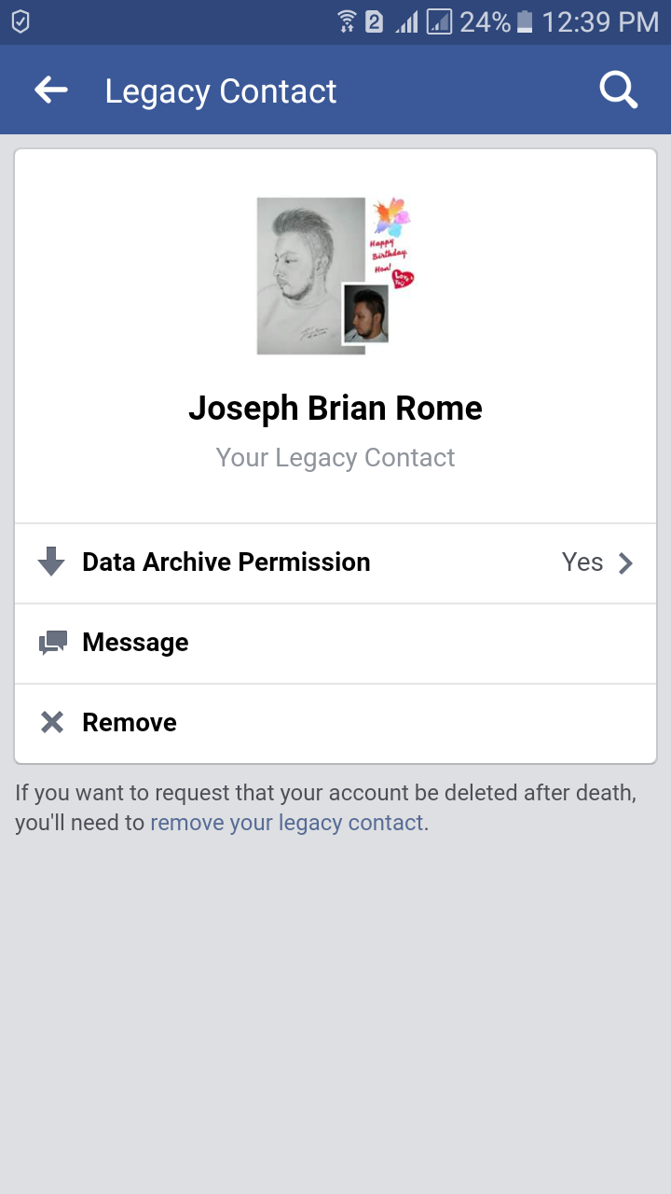Click the name Joseph Brian Rome
This screenshot has width=671, height=1194.
point(335,408)
